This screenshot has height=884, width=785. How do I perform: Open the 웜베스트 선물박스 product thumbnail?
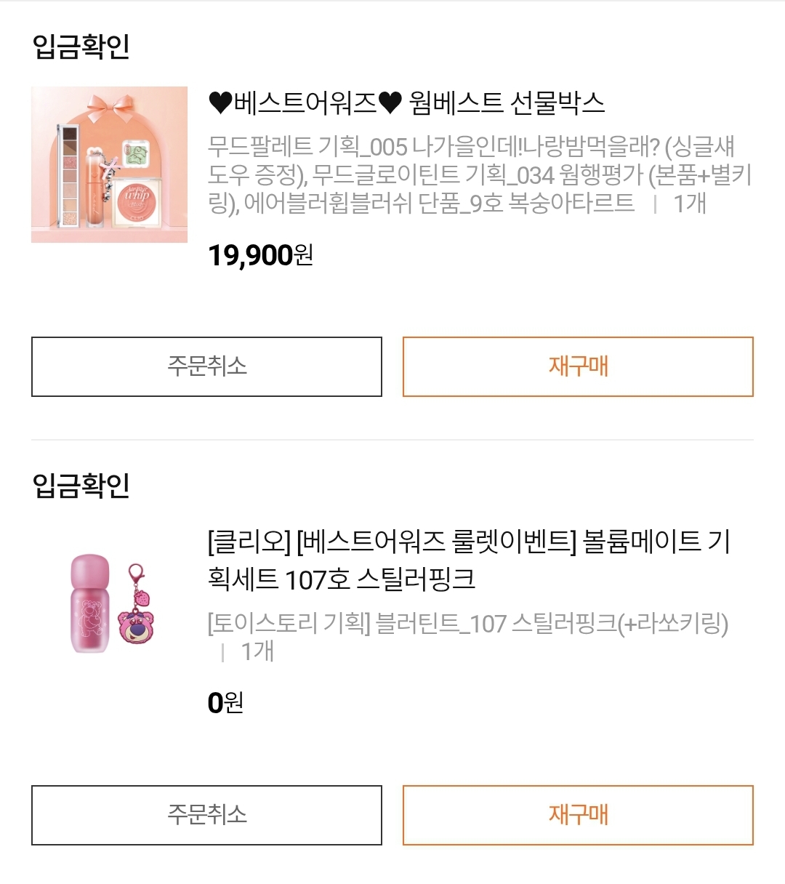tap(109, 164)
